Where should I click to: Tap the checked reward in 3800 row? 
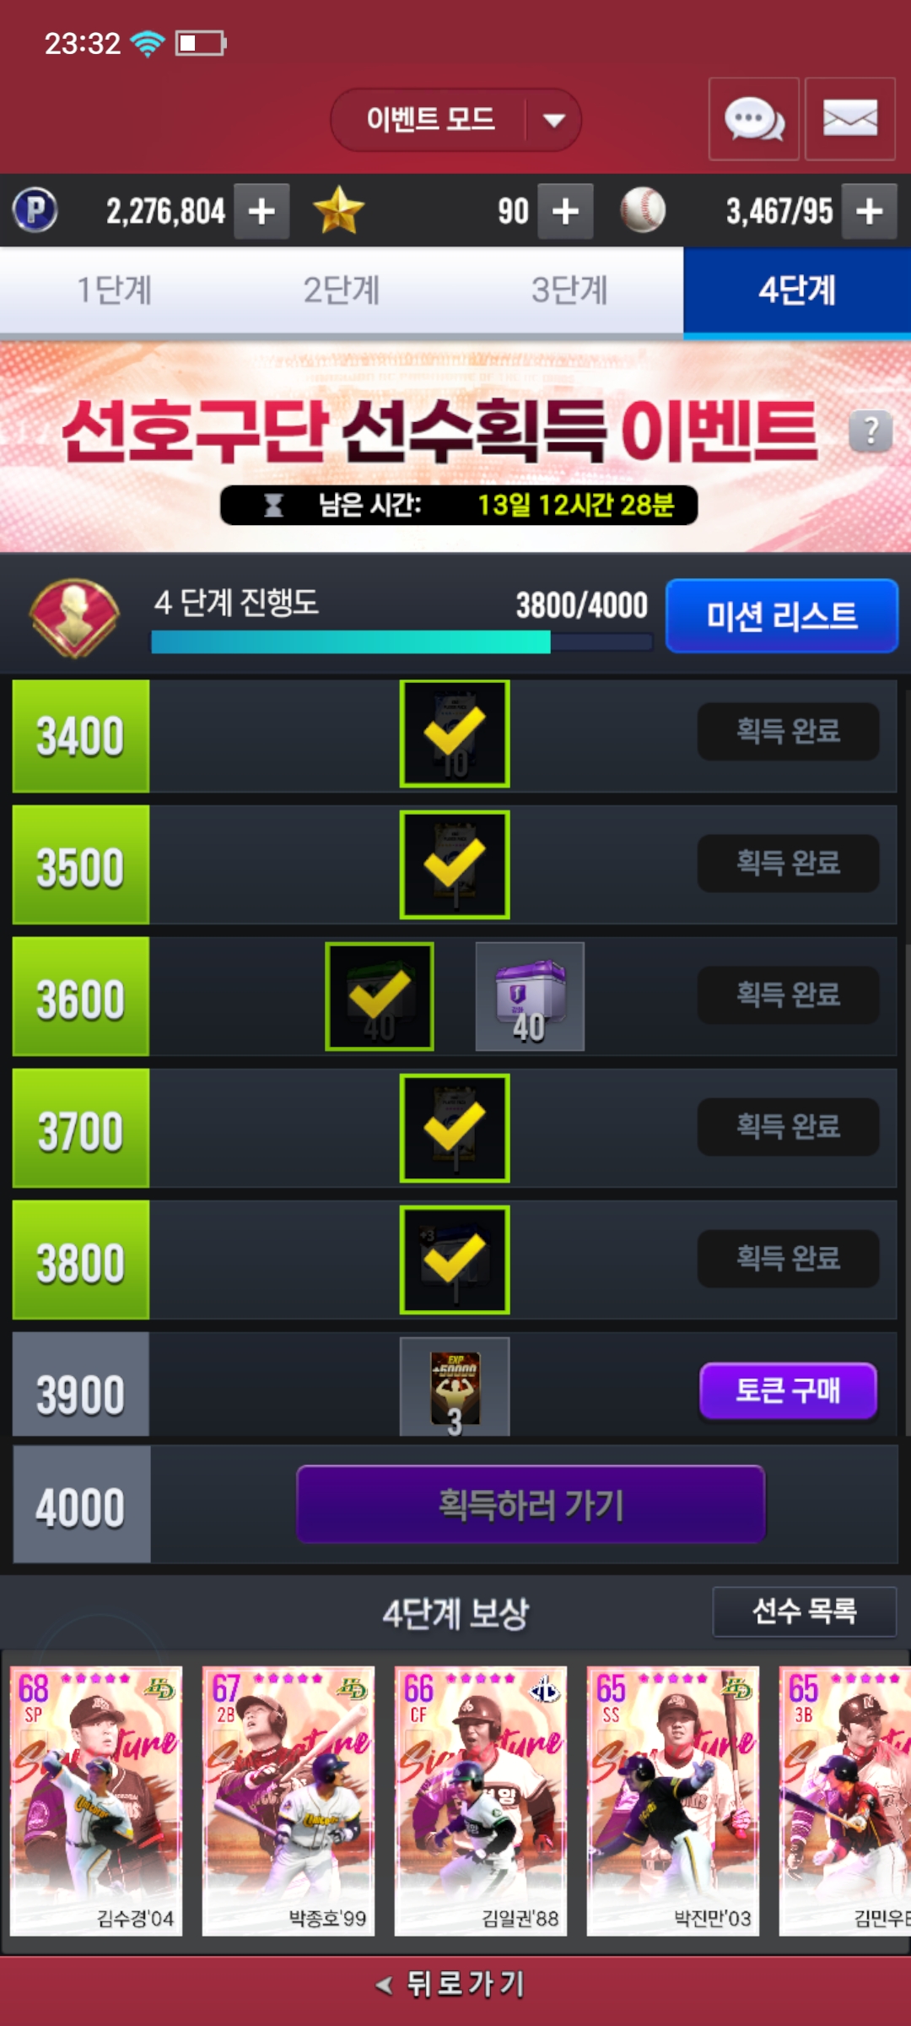click(x=455, y=1259)
